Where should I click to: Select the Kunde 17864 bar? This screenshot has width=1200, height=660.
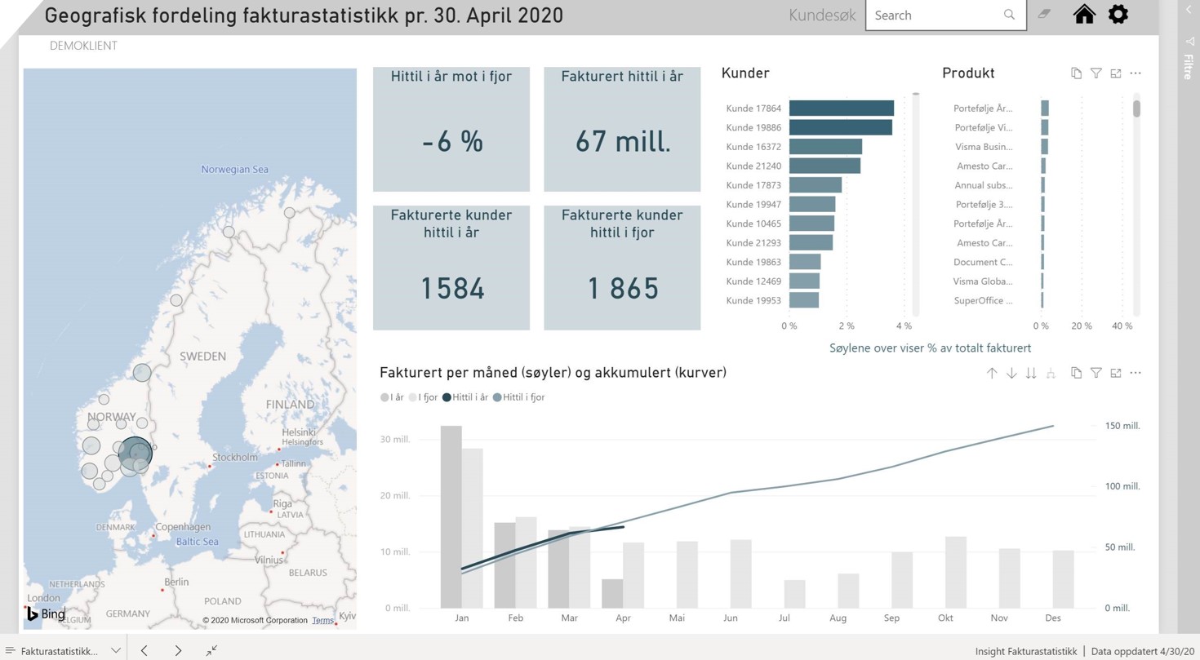click(x=841, y=109)
